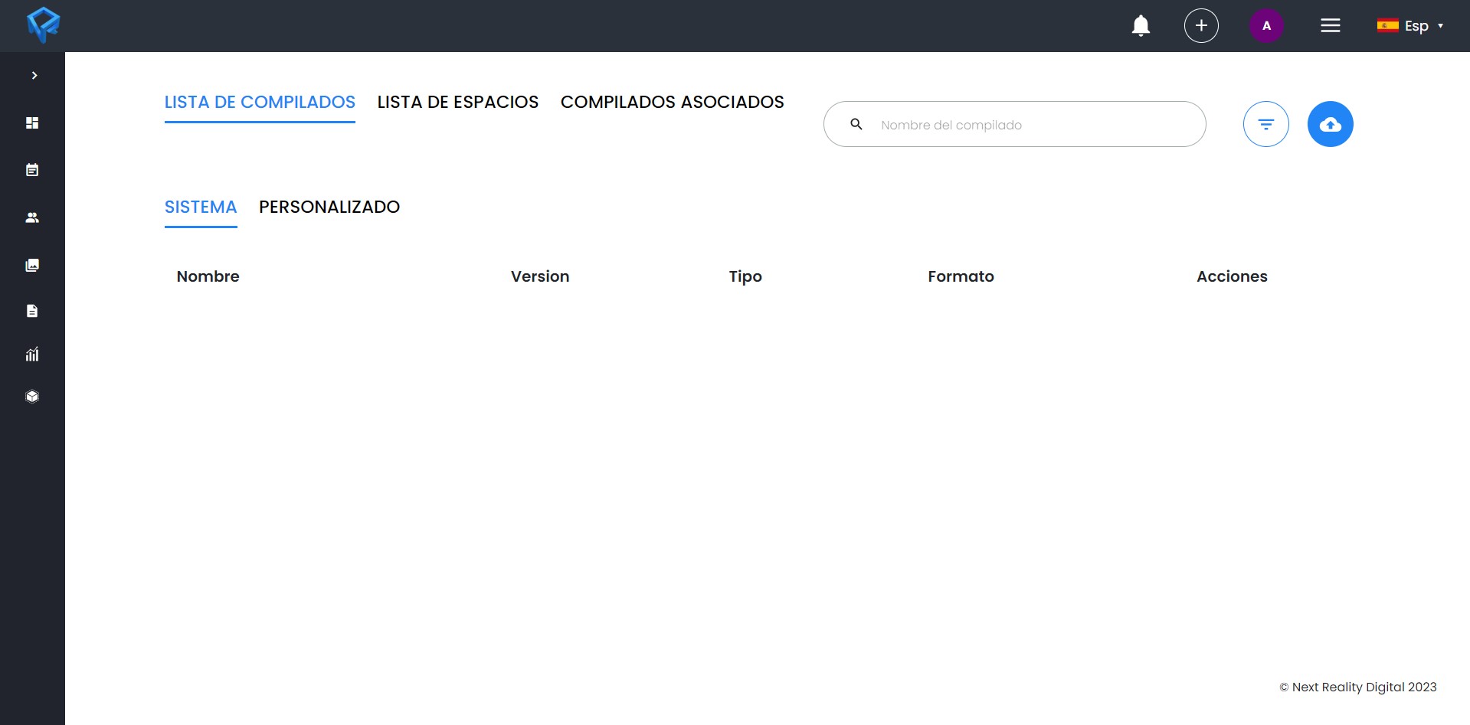Viewport: 1470px width, 725px height.
Task: Open the filter options button
Action: coord(1266,124)
